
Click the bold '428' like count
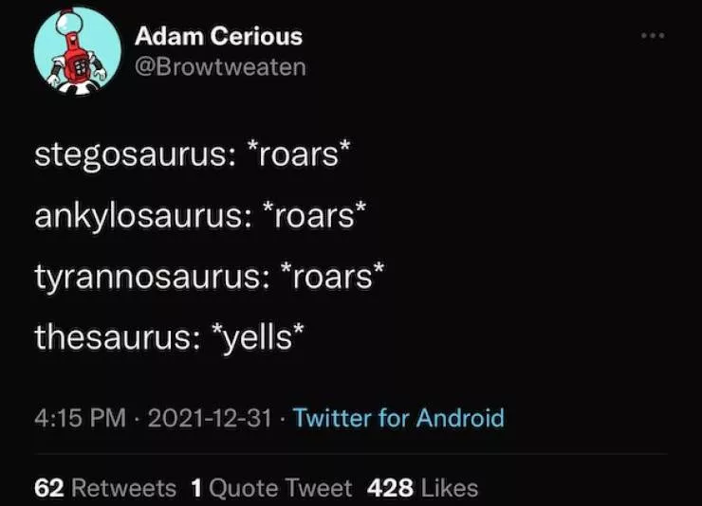pyautogui.click(x=389, y=488)
